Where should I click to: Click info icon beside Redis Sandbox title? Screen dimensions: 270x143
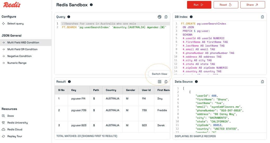[x=91, y=5]
